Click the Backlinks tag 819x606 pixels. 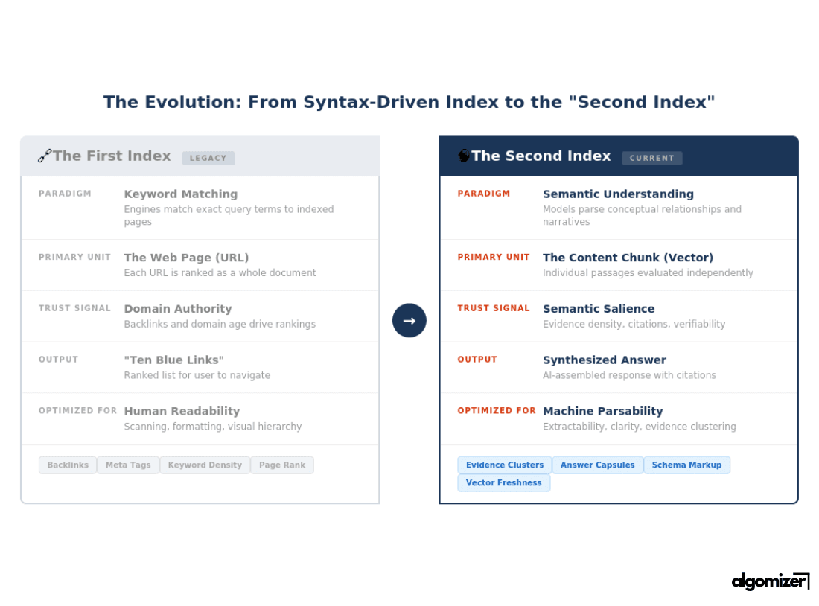pyautogui.click(x=68, y=465)
